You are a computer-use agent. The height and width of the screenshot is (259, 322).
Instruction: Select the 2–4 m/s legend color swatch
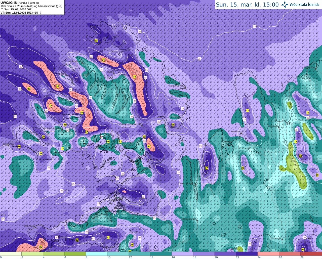click(32, 254)
